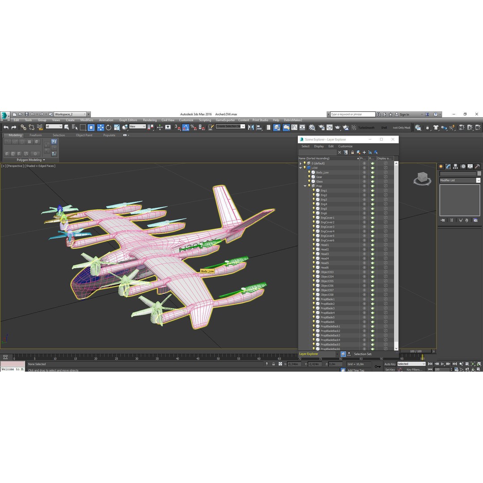Toggle visibility bulb for Body_Low
Image resolution: width=483 pixels, height=483 pixels.
coord(309,173)
